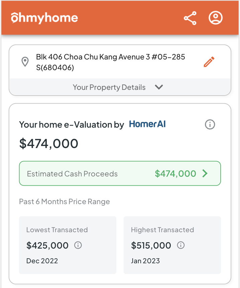Click the location pin icon
Viewport: 240px width, 288px height.
[x=25, y=62]
